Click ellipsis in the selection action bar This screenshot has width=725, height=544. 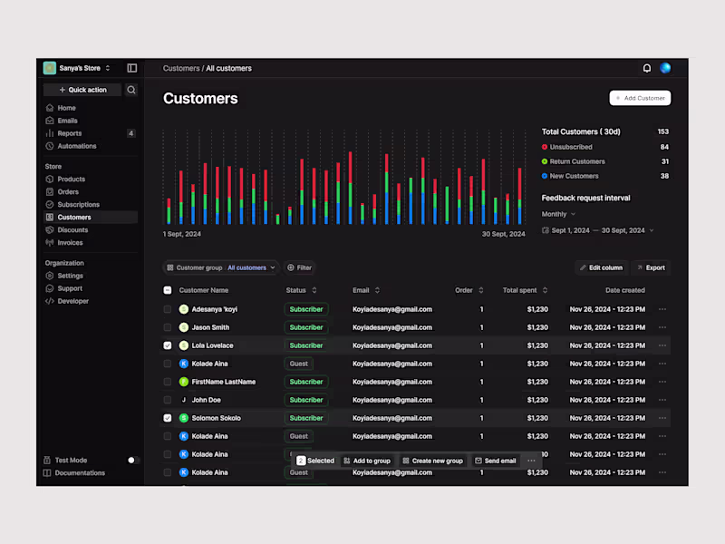(x=531, y=461)
